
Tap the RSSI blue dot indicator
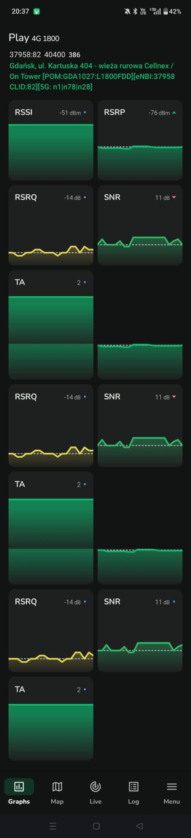pyautogui.click(x=85, y=113)
